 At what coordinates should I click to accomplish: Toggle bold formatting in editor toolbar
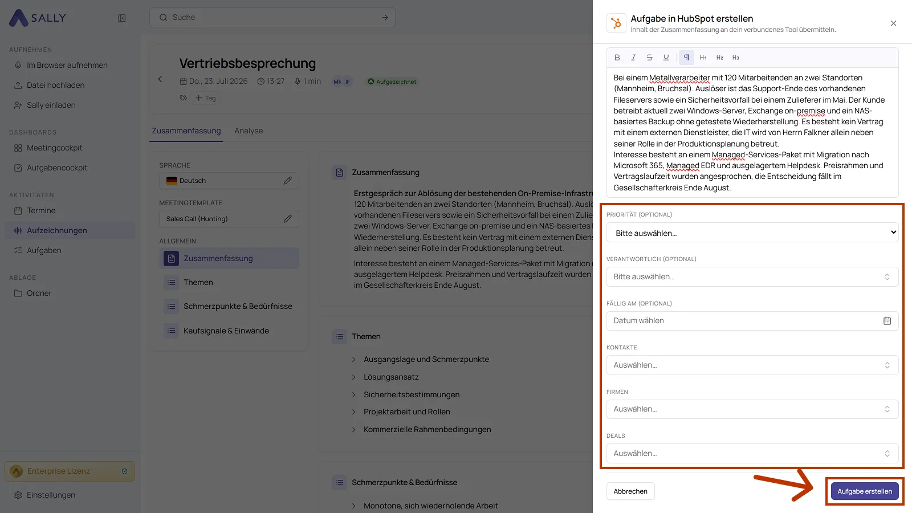(617, 58)
